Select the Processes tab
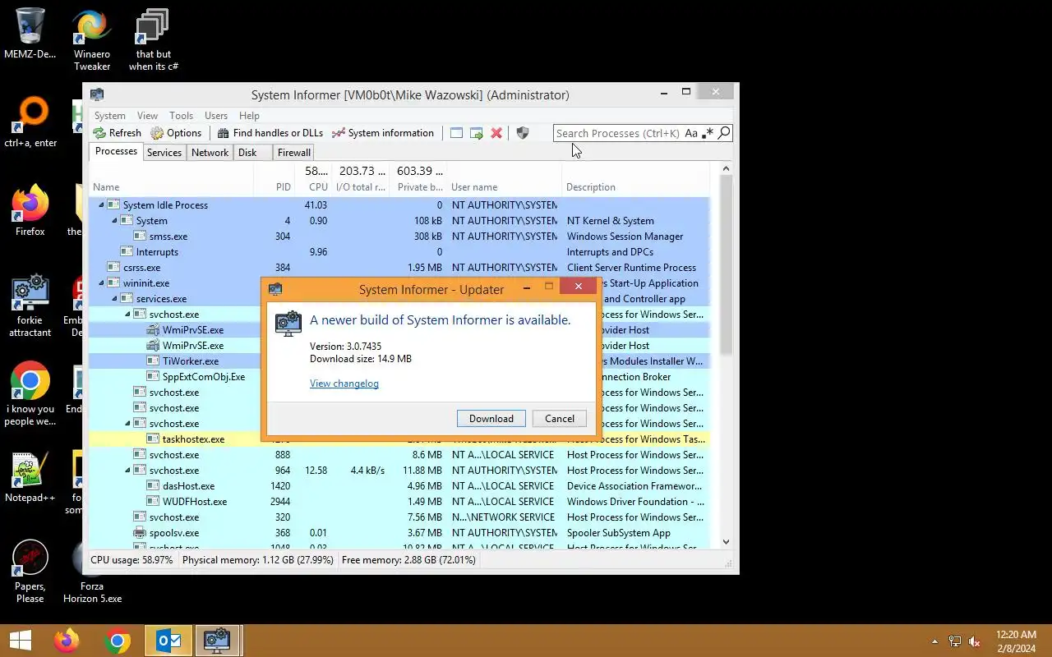The image size is (1052, 657). pyautogui.click(x=116, y=151)
